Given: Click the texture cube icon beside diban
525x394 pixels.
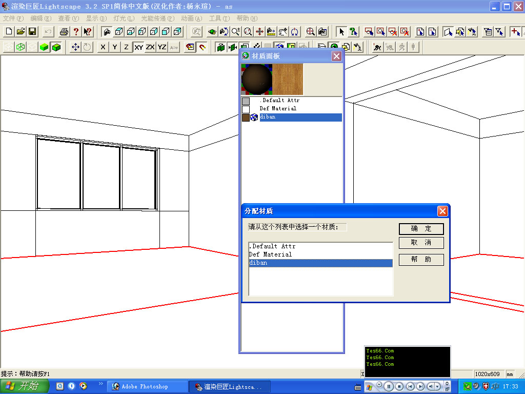Looking at the screenshot, I should 254,117.
